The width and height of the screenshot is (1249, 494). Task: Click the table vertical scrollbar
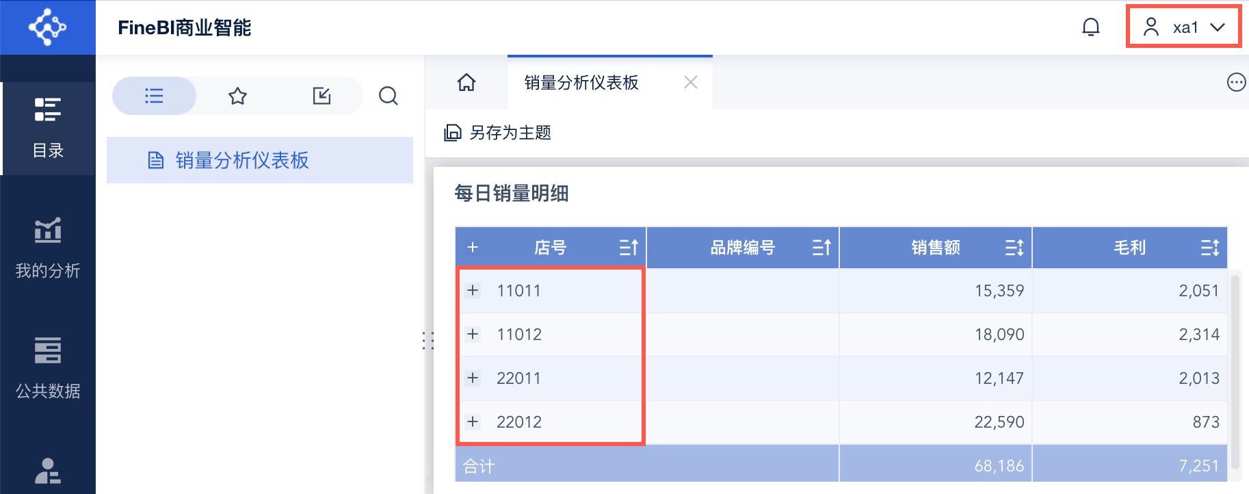pos(1235,369)
